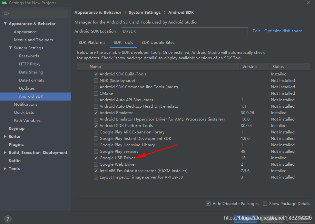Check Android Auto Desktop Head Unit emulator
315x224 pixels.
coord(96,106)
